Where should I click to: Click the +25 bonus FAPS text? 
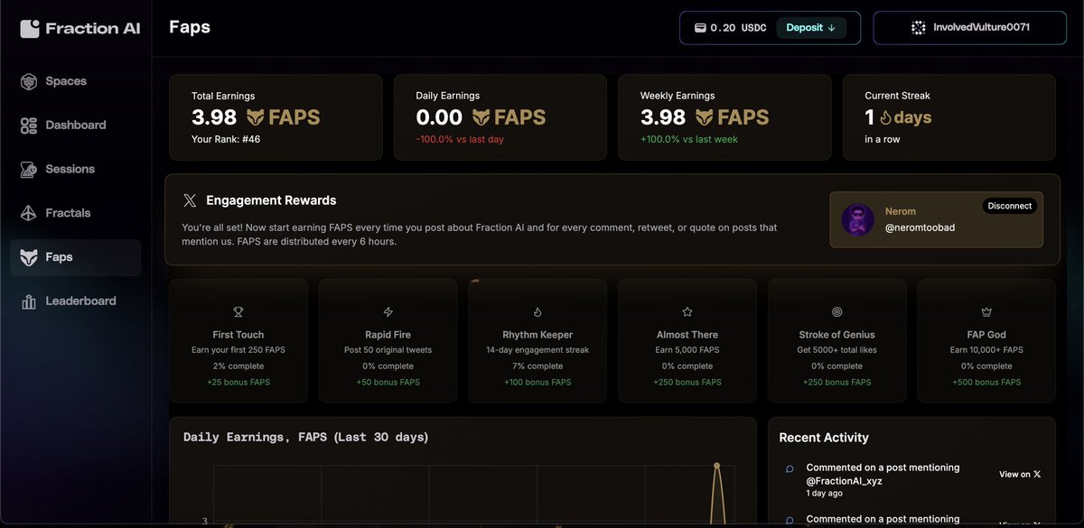238,383
